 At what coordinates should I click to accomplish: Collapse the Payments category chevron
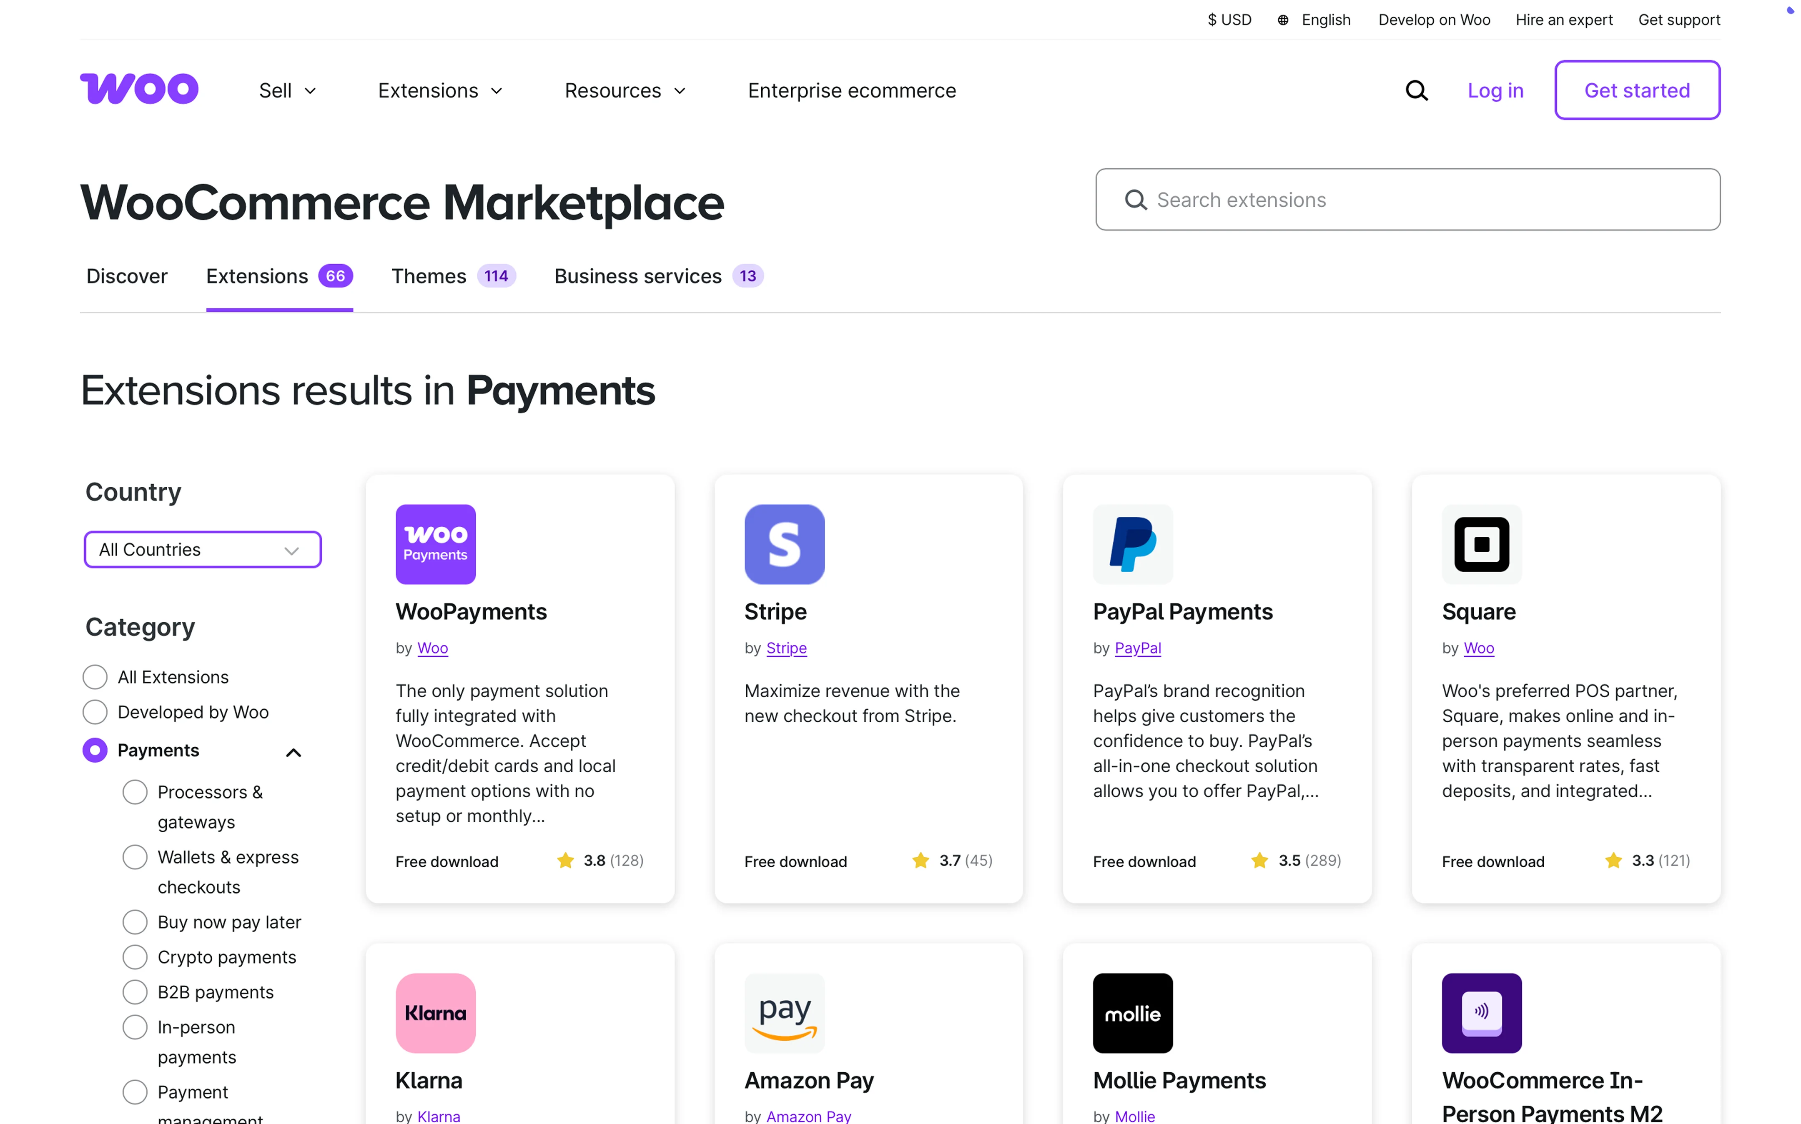[x=294, y=752]
